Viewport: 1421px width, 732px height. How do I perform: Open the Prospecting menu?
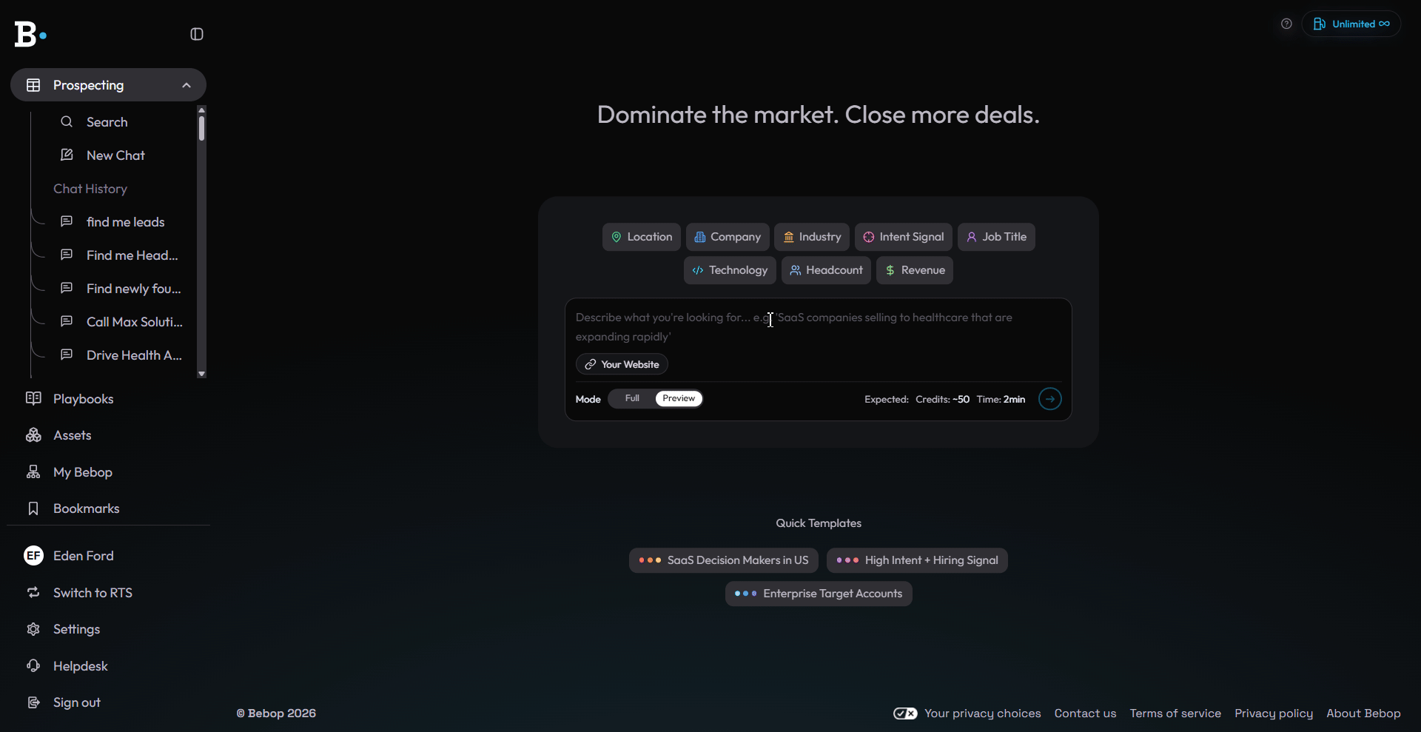108,85
